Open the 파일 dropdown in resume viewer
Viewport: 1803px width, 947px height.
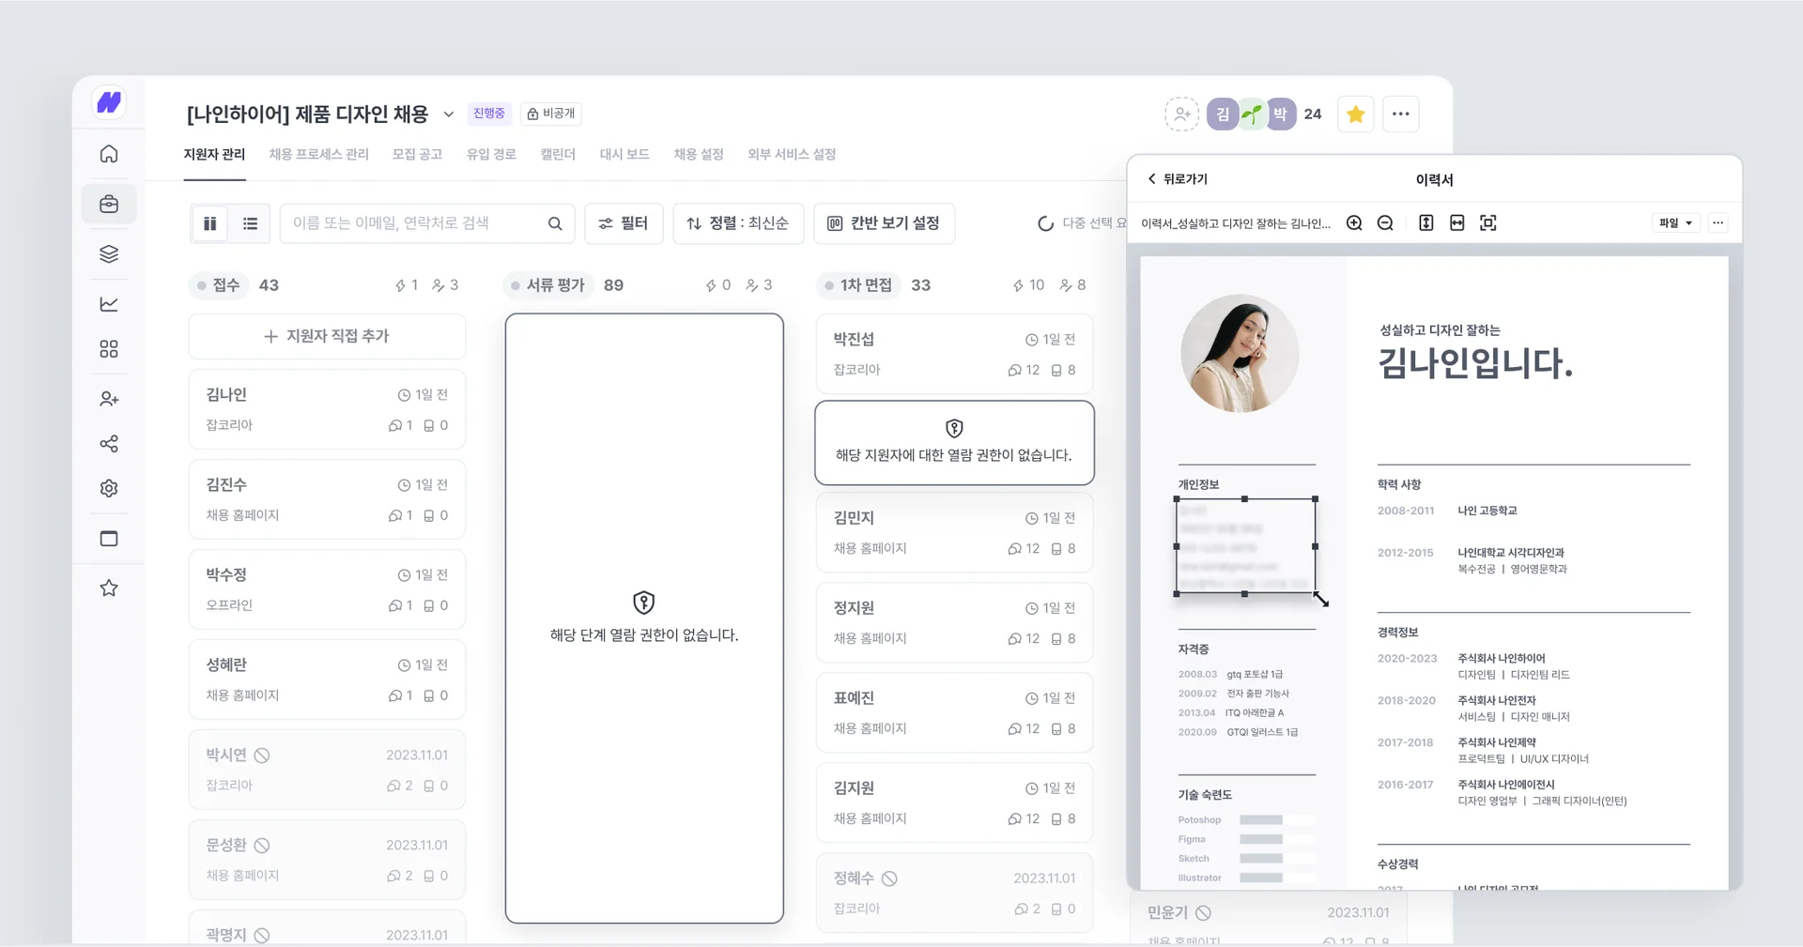1676,222
